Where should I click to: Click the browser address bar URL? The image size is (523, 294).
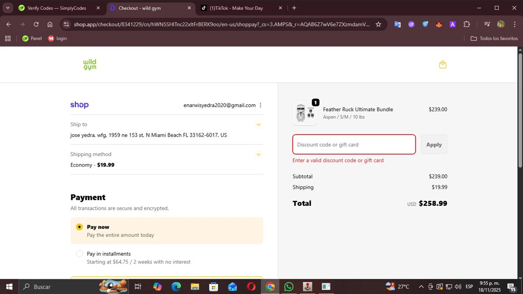click(x=222, y=24)
